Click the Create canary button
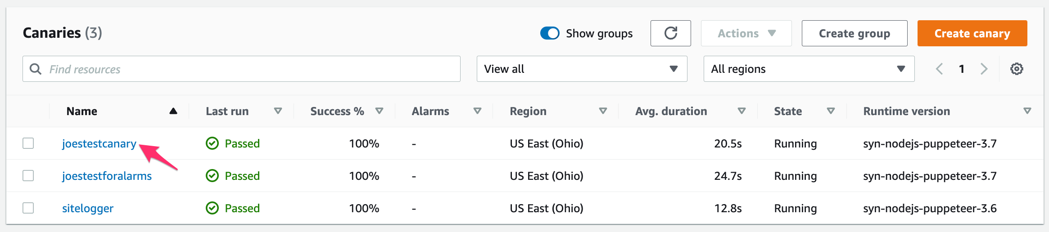Screen dimensions: 1049x232 point(972,33)
